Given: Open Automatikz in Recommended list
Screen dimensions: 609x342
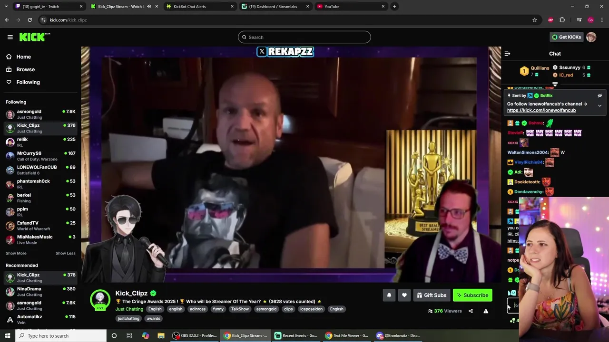Looking at the screenshot, I should pyautogui.click(x=40, y=319).
